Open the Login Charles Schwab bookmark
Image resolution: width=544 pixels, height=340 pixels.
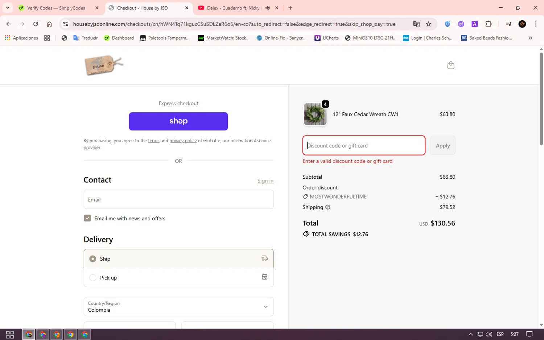coord(428,38)
